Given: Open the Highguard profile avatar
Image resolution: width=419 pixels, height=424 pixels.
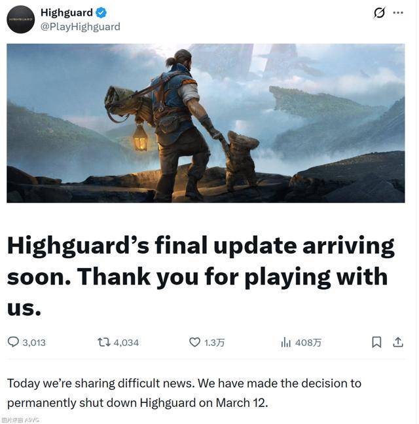Looking at the screenshot, I should (20, 20).
